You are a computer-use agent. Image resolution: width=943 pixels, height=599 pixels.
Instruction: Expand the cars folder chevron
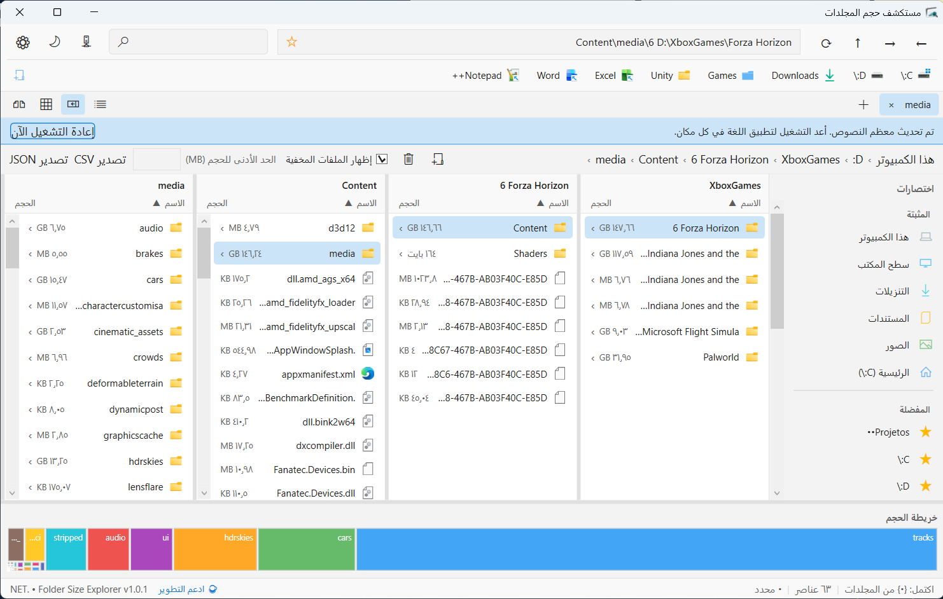click(30, 280)
